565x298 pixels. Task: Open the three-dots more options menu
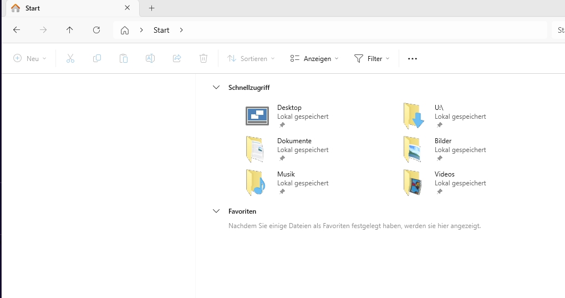[x=412, y=58]
